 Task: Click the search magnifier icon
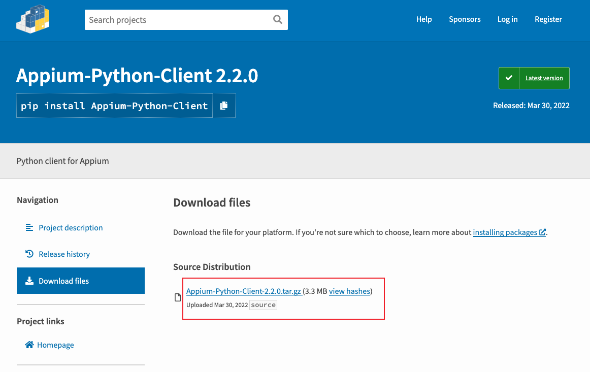(x=278, y=20)
